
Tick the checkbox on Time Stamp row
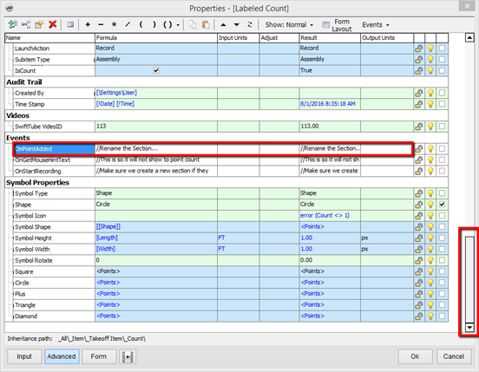442,104
